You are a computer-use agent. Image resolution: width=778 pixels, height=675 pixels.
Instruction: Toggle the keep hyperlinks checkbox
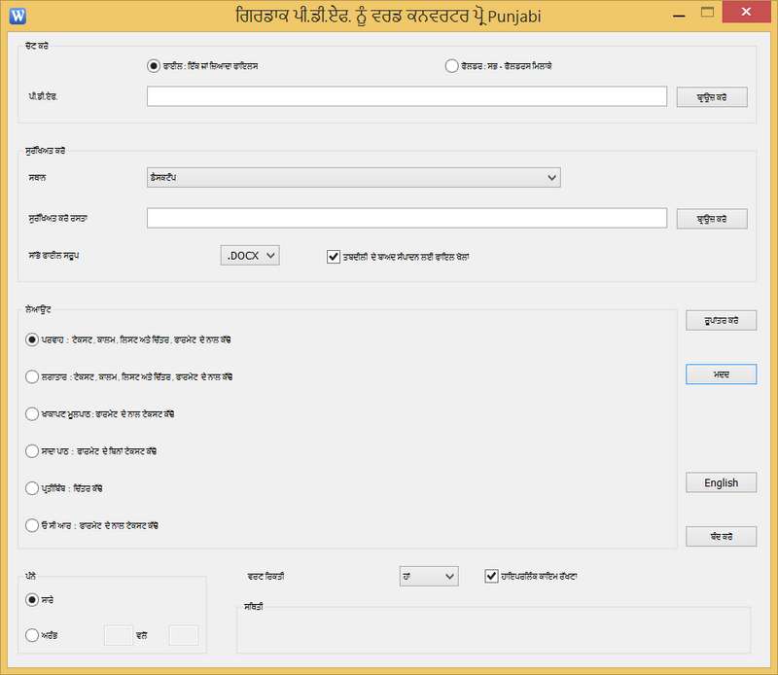click(490, 576)
